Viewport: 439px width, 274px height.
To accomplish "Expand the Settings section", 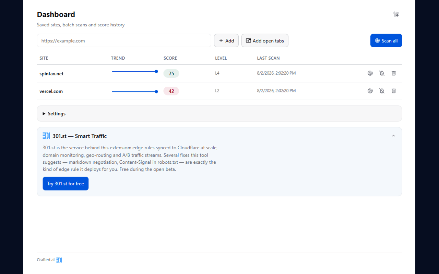I will coord(219,113).
